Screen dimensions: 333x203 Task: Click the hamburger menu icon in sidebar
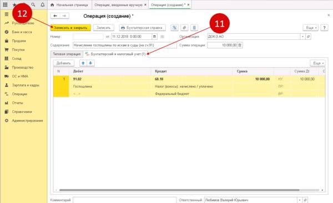coord(7,14)
